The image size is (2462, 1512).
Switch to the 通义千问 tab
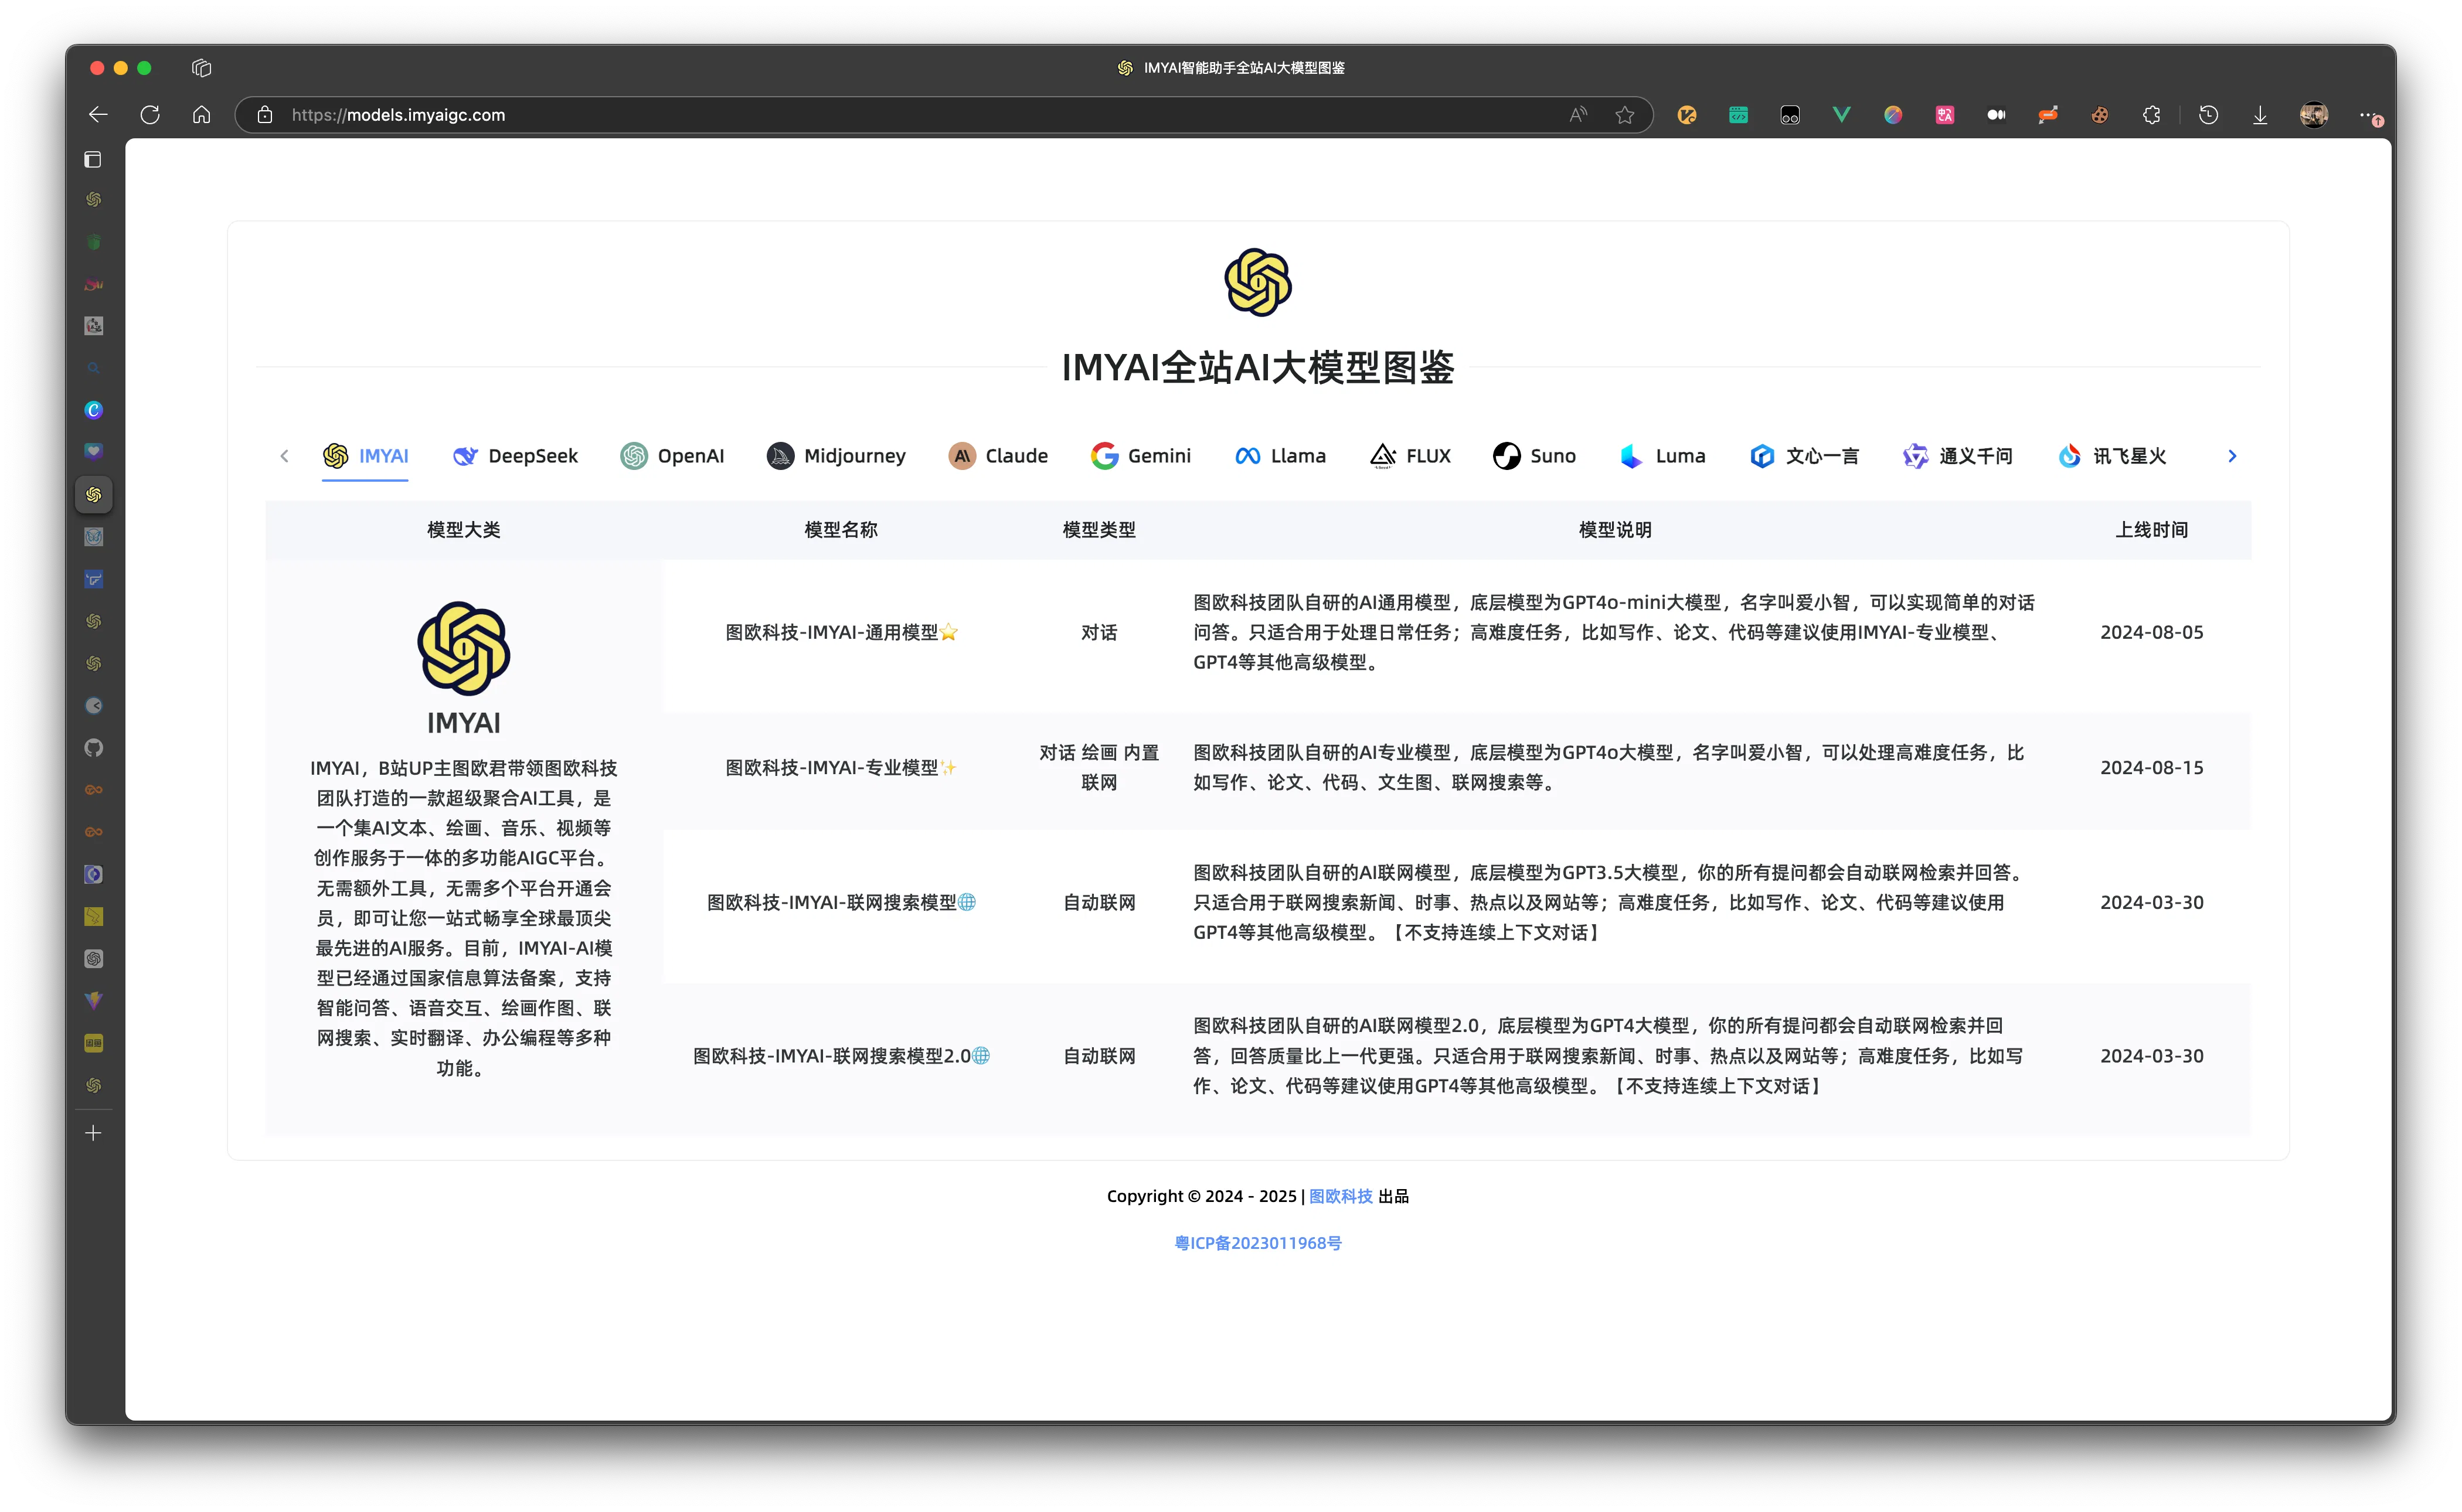point(1957,456)
